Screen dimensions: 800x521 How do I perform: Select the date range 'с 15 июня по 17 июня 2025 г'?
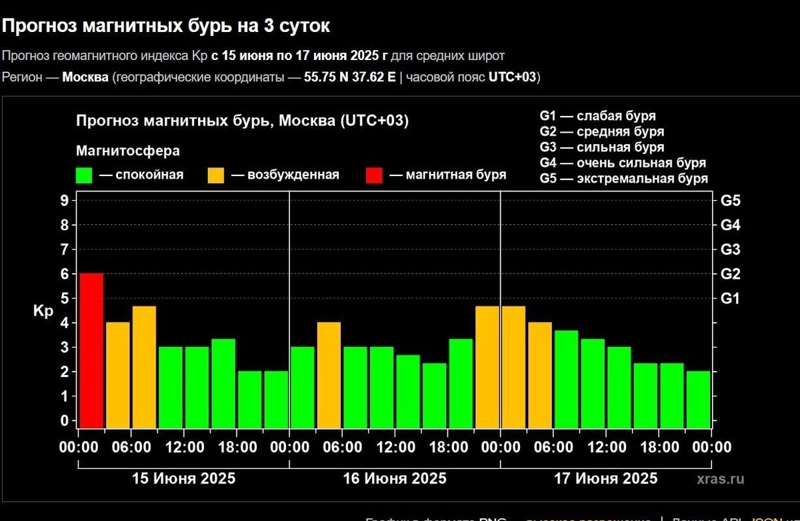click(300, 55)
